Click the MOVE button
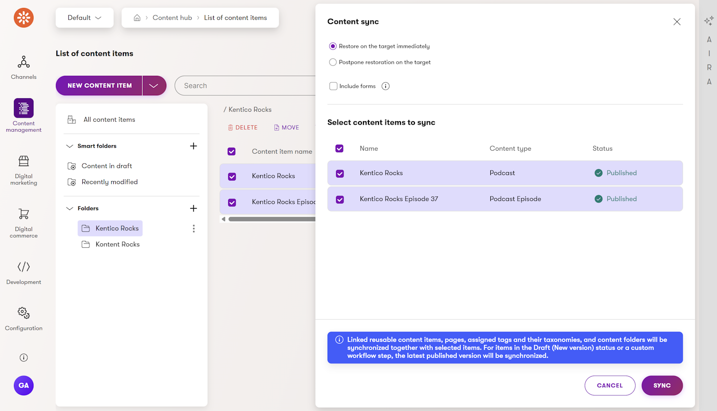Viewport: 717px width, 411px height. 287,128
